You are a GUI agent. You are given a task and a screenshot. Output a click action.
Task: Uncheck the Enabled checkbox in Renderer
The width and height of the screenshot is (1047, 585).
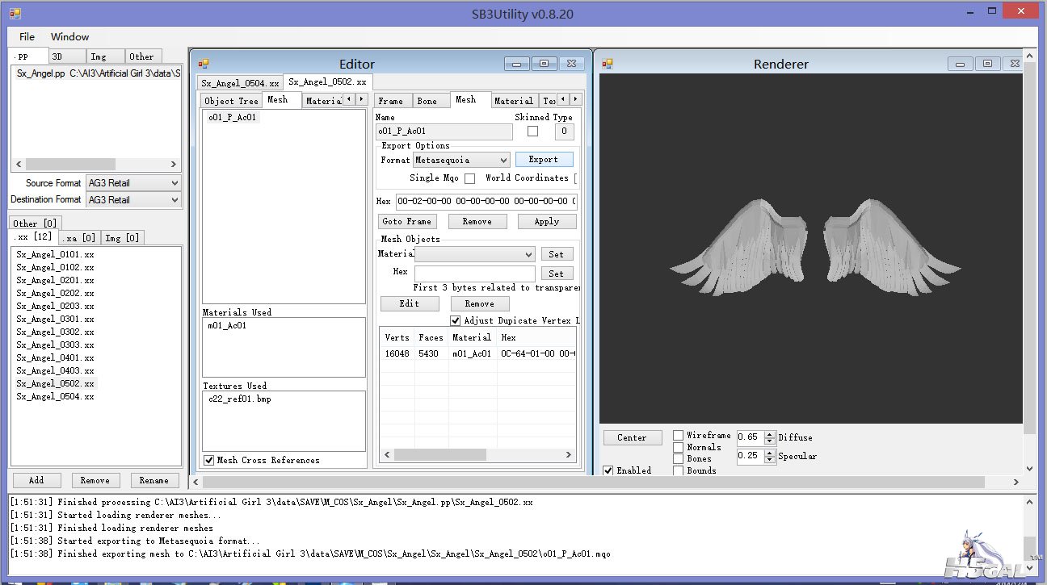coord(608,470)
